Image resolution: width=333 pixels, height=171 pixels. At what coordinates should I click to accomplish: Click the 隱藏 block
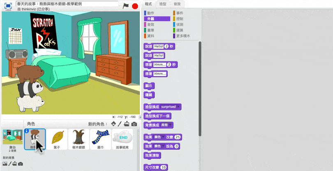pos(149,95)
